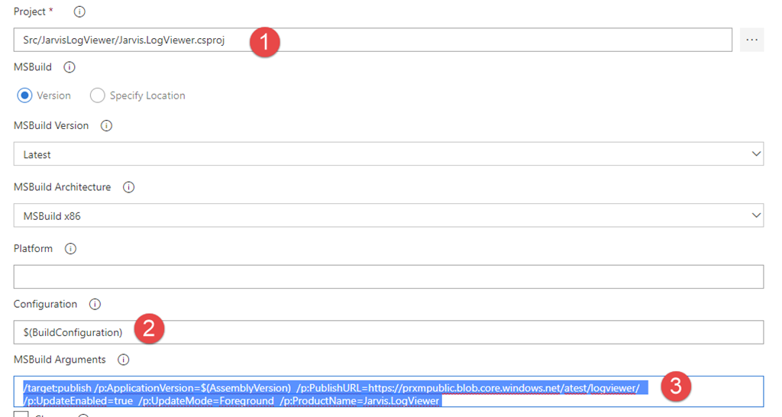
Task: Click the red circle marker numbered 1
Action: 264,42
